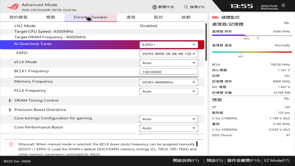Click the 記憶體 容量 32768 MB reading
The image size is (295, 166).
251,93
